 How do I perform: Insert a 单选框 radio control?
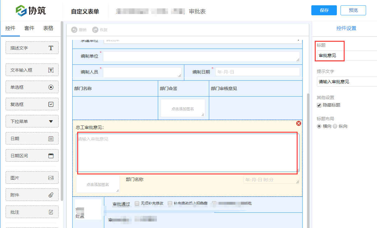tap(32, 87)
